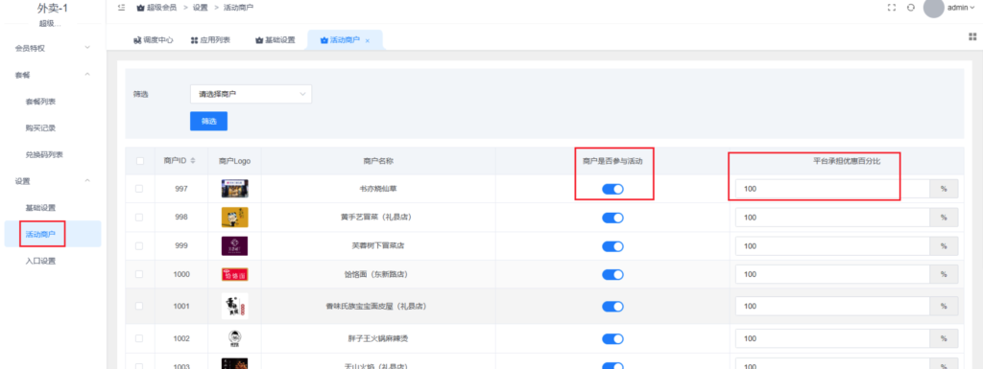Image resolution: width=983 pixels, height=369 pixels.
Task: Switch to the 调度中心 tab
Action: [x=153, y=40]
